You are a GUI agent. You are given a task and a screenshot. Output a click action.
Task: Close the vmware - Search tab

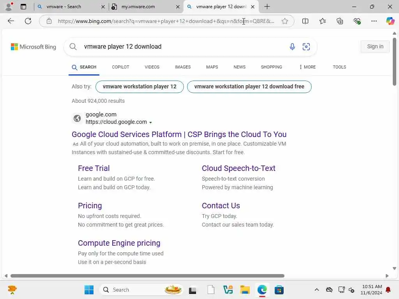click(103, 7)
